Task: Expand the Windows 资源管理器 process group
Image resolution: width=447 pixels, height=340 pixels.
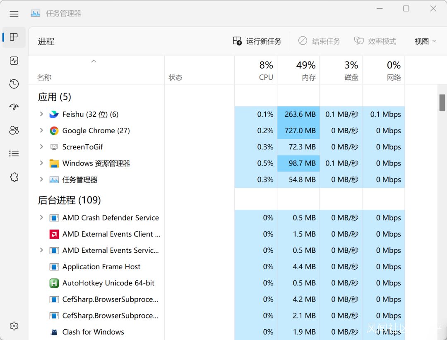Action: tap(41, 163)
